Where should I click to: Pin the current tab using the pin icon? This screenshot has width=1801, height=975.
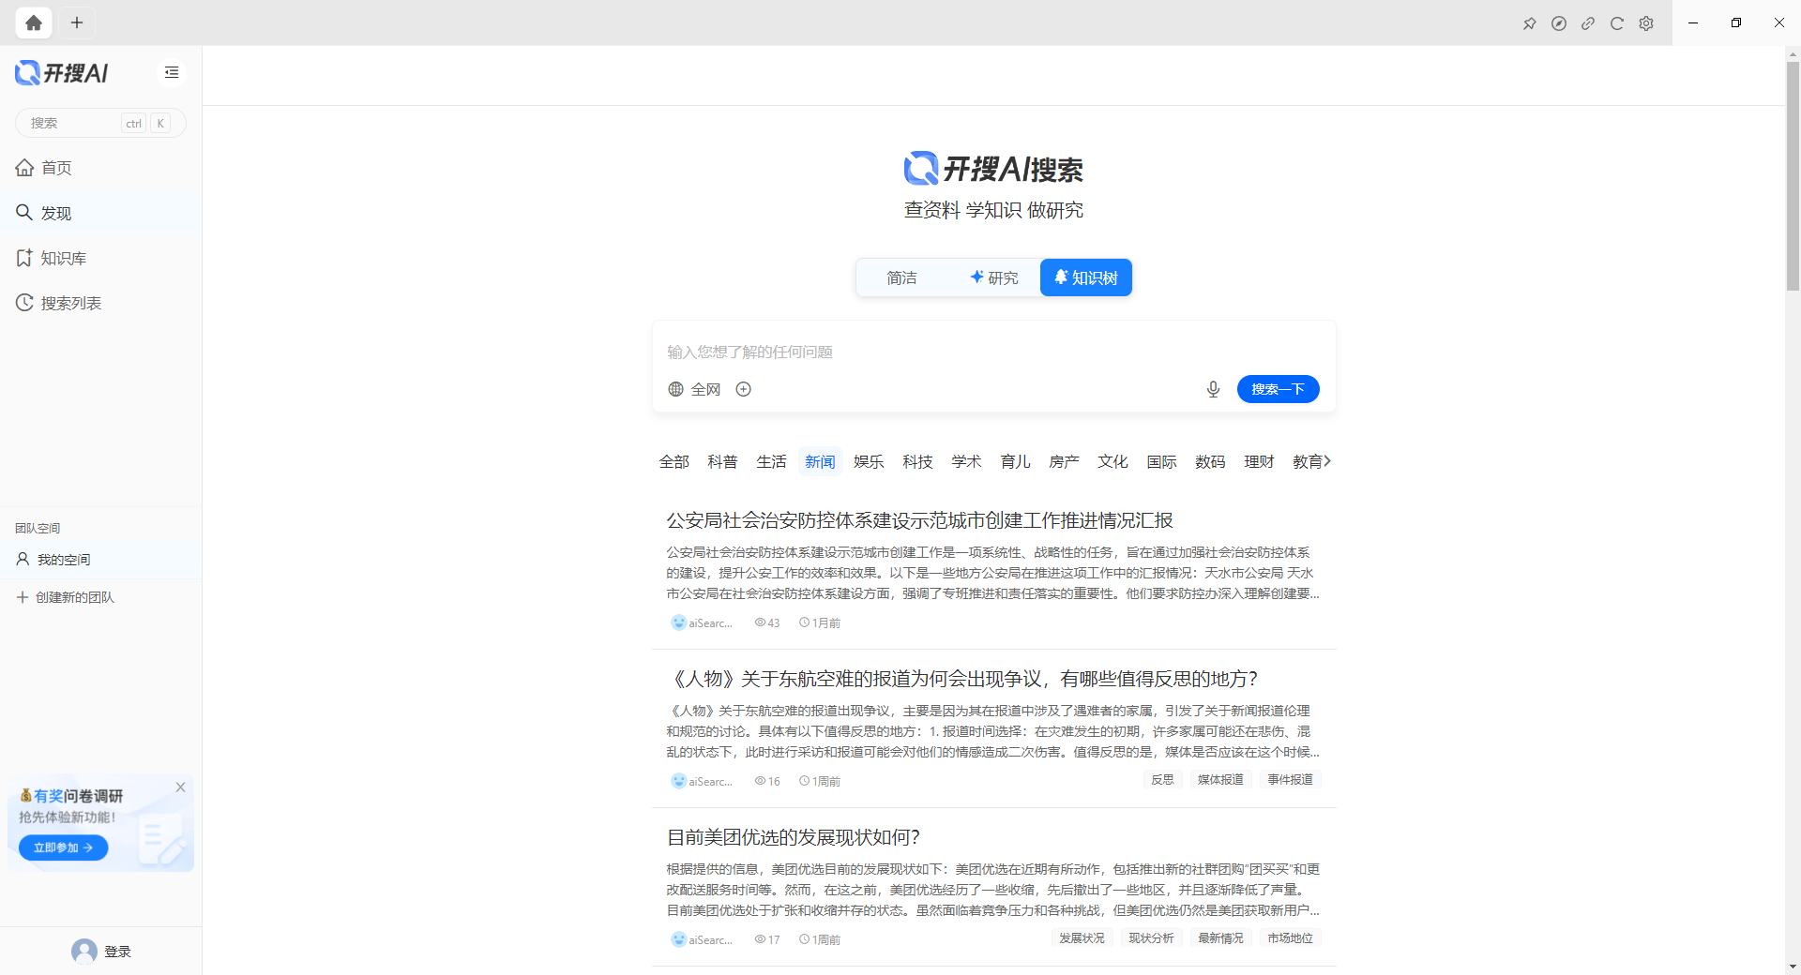[x=1529, y=22]
